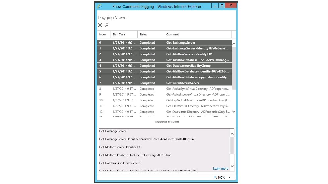Viewport: 328px width, 184px height.
Task: Click the log list scroll down arrow
Action: tap(234, 112)
